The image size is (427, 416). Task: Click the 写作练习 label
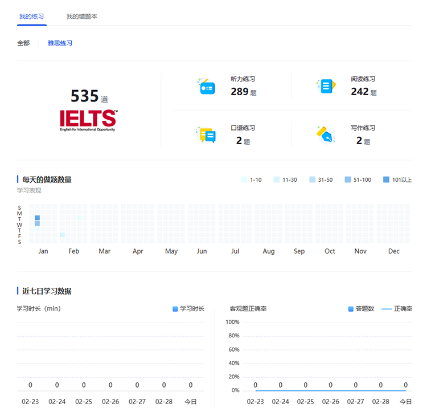[363, 128]
